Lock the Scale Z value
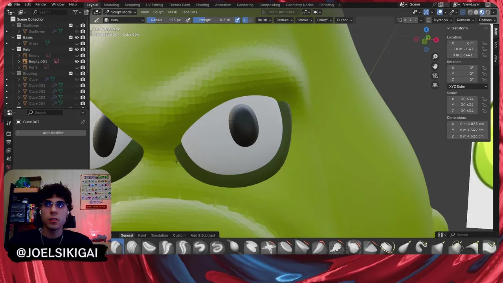The height and width of the screenshot is (283, 503). [x=485, y=111]
